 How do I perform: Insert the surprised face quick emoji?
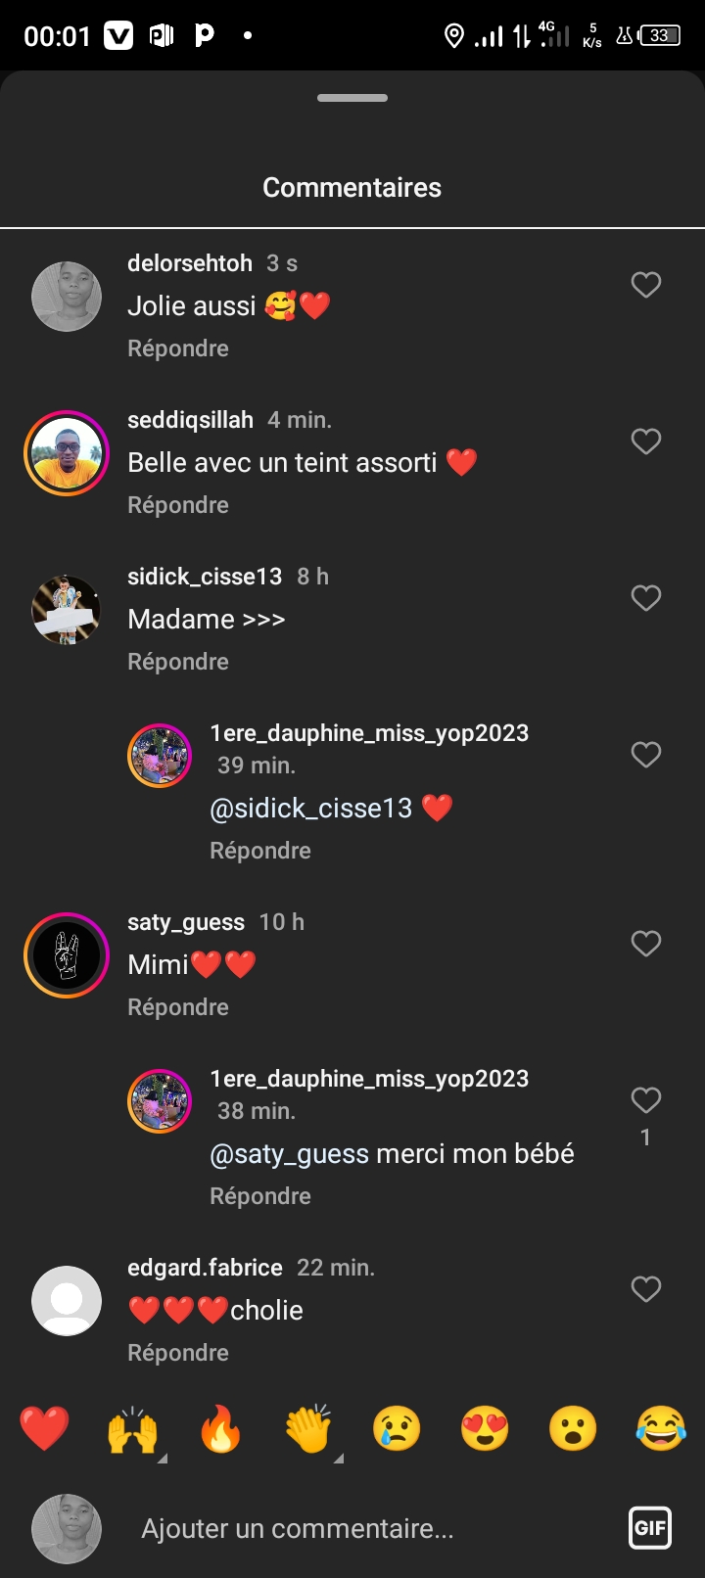click(x=573, y=1429)
